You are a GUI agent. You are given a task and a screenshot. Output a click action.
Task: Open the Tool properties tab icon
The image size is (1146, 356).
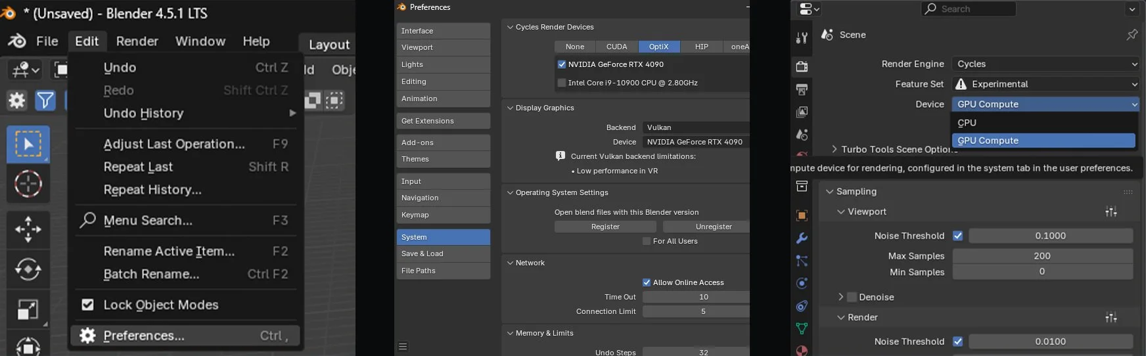tap(802, 38)
